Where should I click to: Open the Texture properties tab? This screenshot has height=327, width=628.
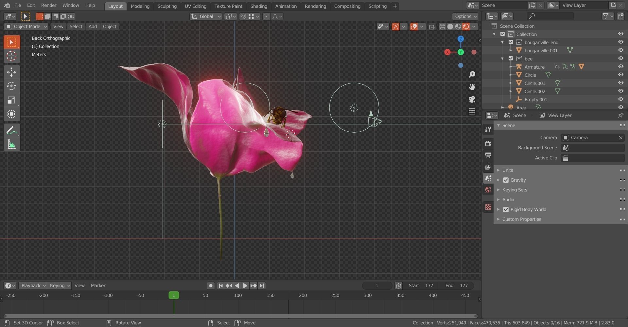pyautogui.click(x=488, y=207)
